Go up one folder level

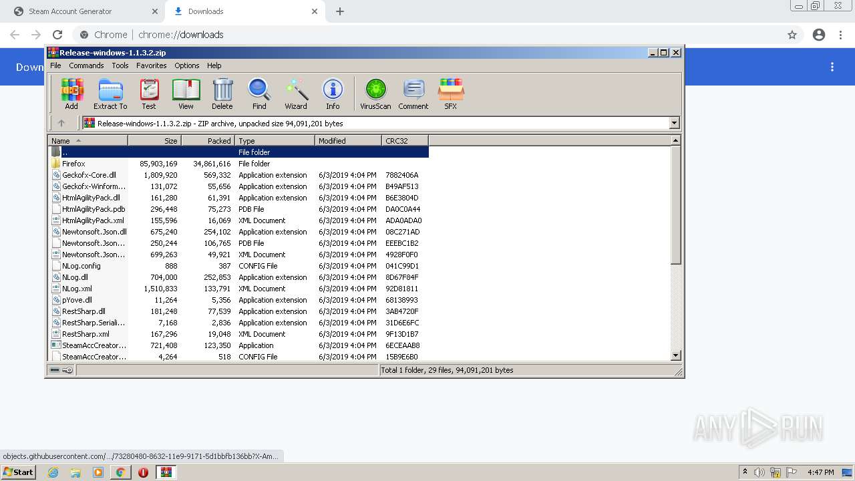tap(61, 123)
